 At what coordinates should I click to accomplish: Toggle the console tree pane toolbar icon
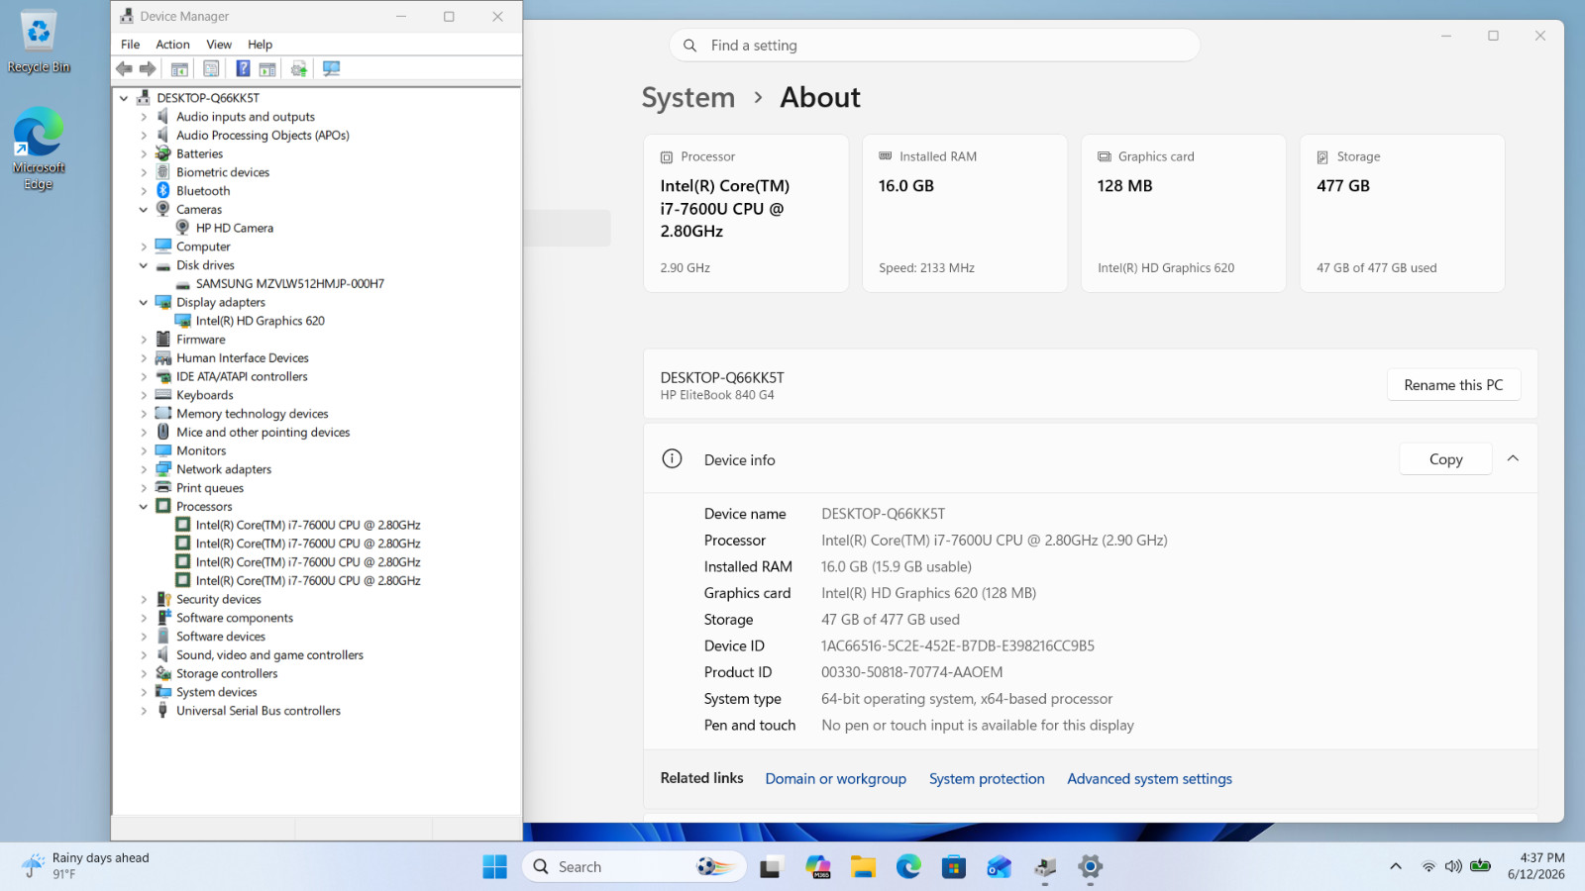pos(179,68)
